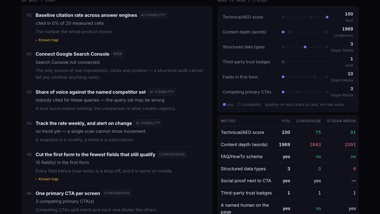Image resolution: width=380 pixels, height=214 pixels.
Task: Click the CONVERSION tag beside One primary CTA
Action: coord(117,193)
